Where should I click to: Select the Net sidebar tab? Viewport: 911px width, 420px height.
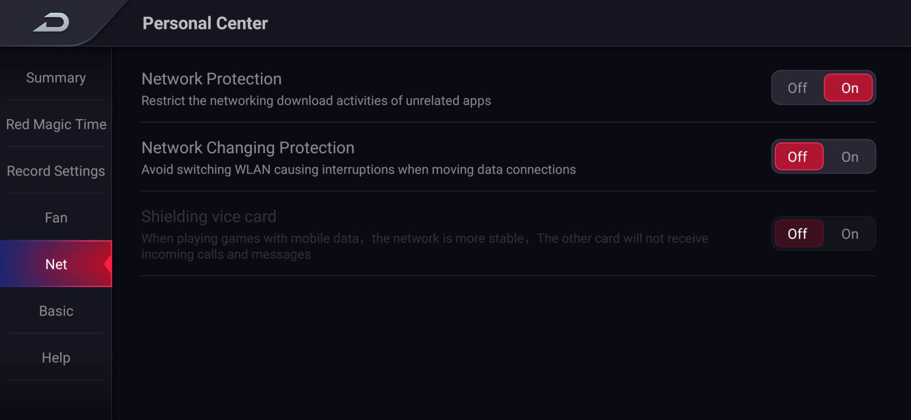point(56,264)
